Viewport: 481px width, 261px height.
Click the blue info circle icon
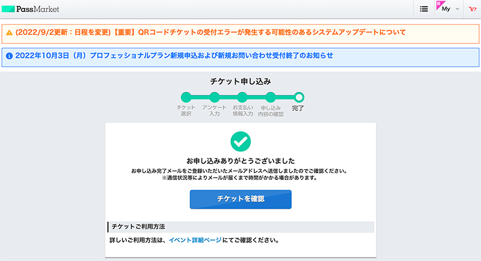10,56
